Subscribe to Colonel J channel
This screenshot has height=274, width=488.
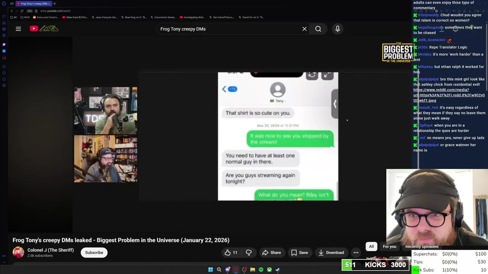pyautogui.click(x=94, y=252)
